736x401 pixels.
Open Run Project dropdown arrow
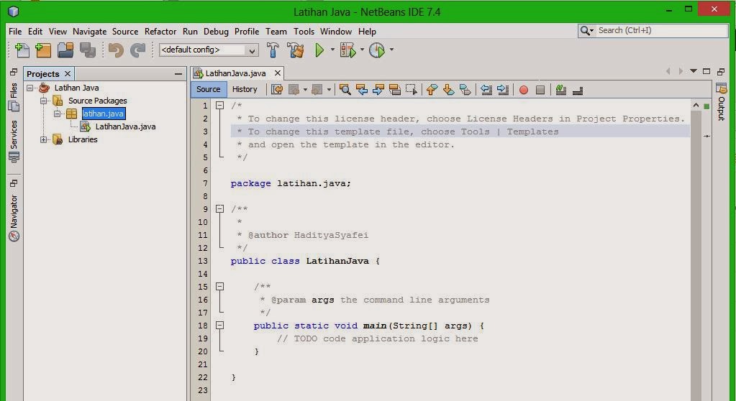333,50
